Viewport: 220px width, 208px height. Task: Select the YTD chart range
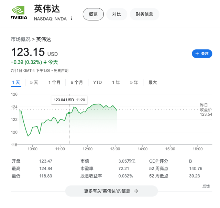pos(98,82)
